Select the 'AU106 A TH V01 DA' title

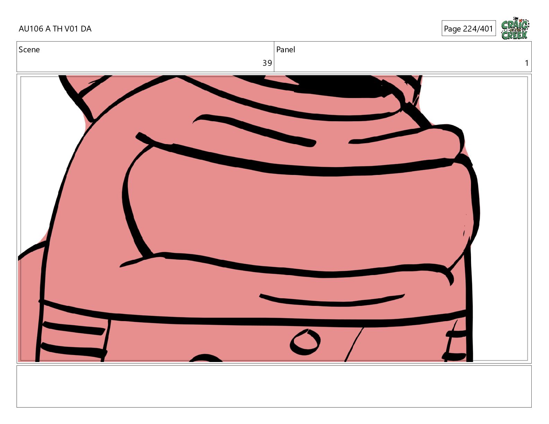55,29
